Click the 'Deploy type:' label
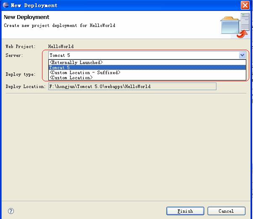 [21, 75]
